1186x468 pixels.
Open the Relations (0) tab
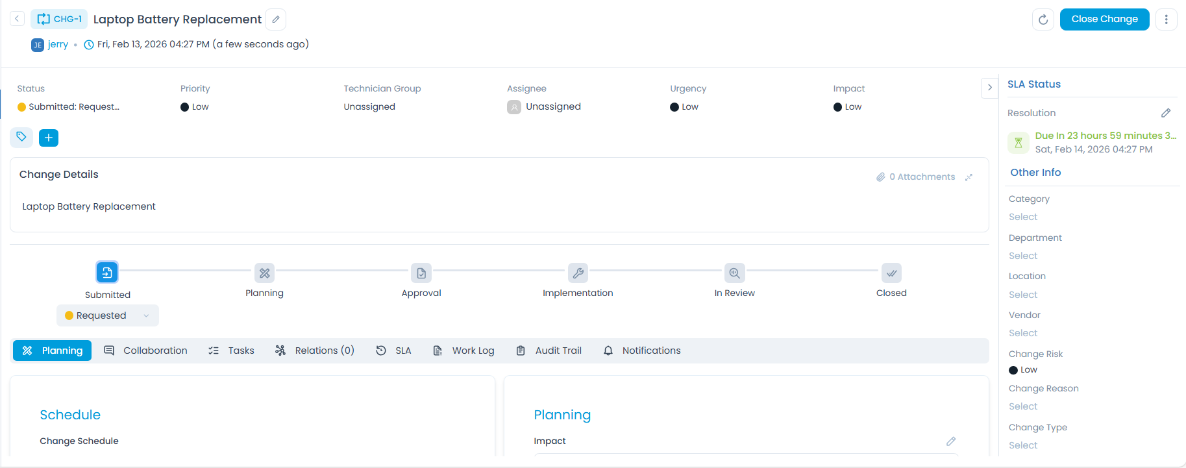point(315,351)
